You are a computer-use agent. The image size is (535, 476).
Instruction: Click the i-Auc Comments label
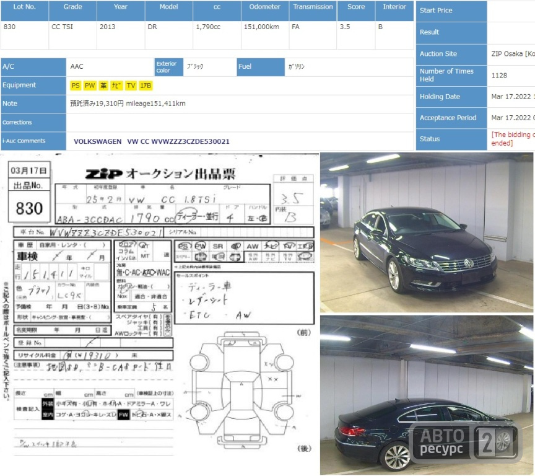pos(33,141)
